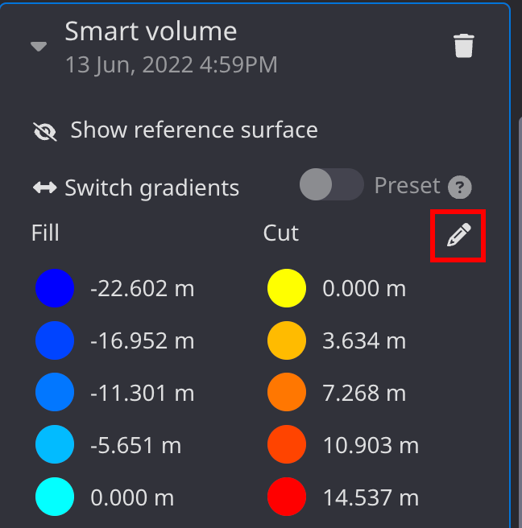The image size is (522, 528).
Task: Choose the light blue -5.651 m swatch
Action: pyautogui.click(x=55, y=445)
